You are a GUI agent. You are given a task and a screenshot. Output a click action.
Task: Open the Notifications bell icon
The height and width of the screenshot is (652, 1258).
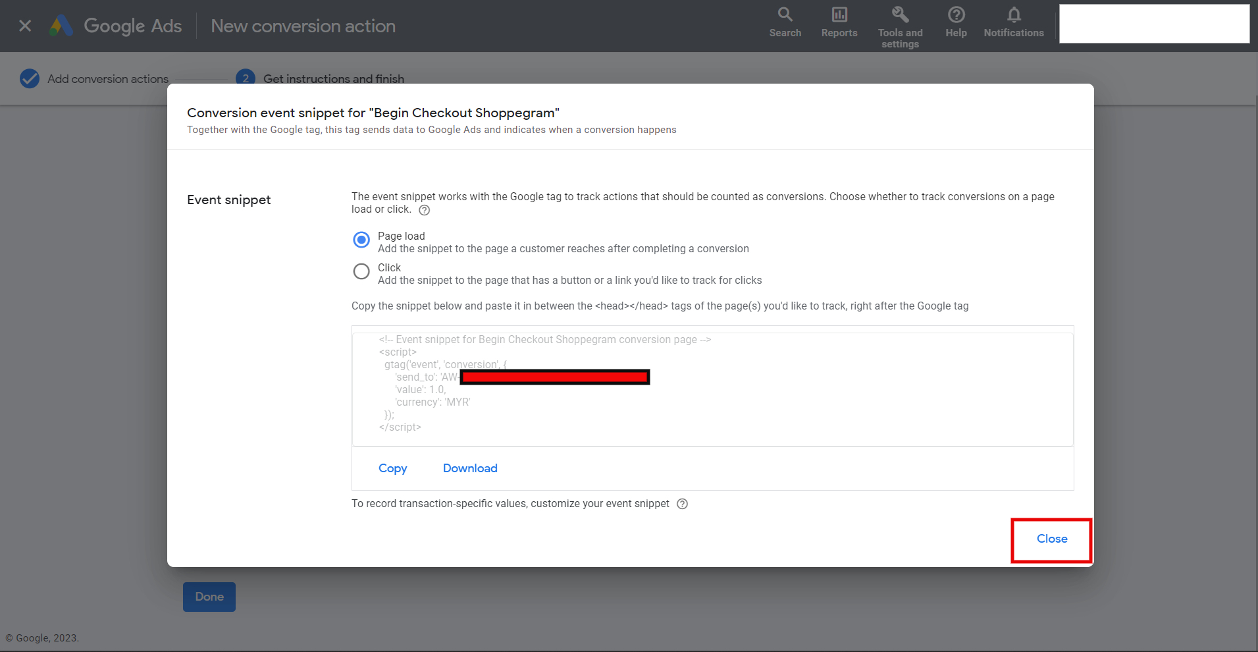pos(1014,14)
